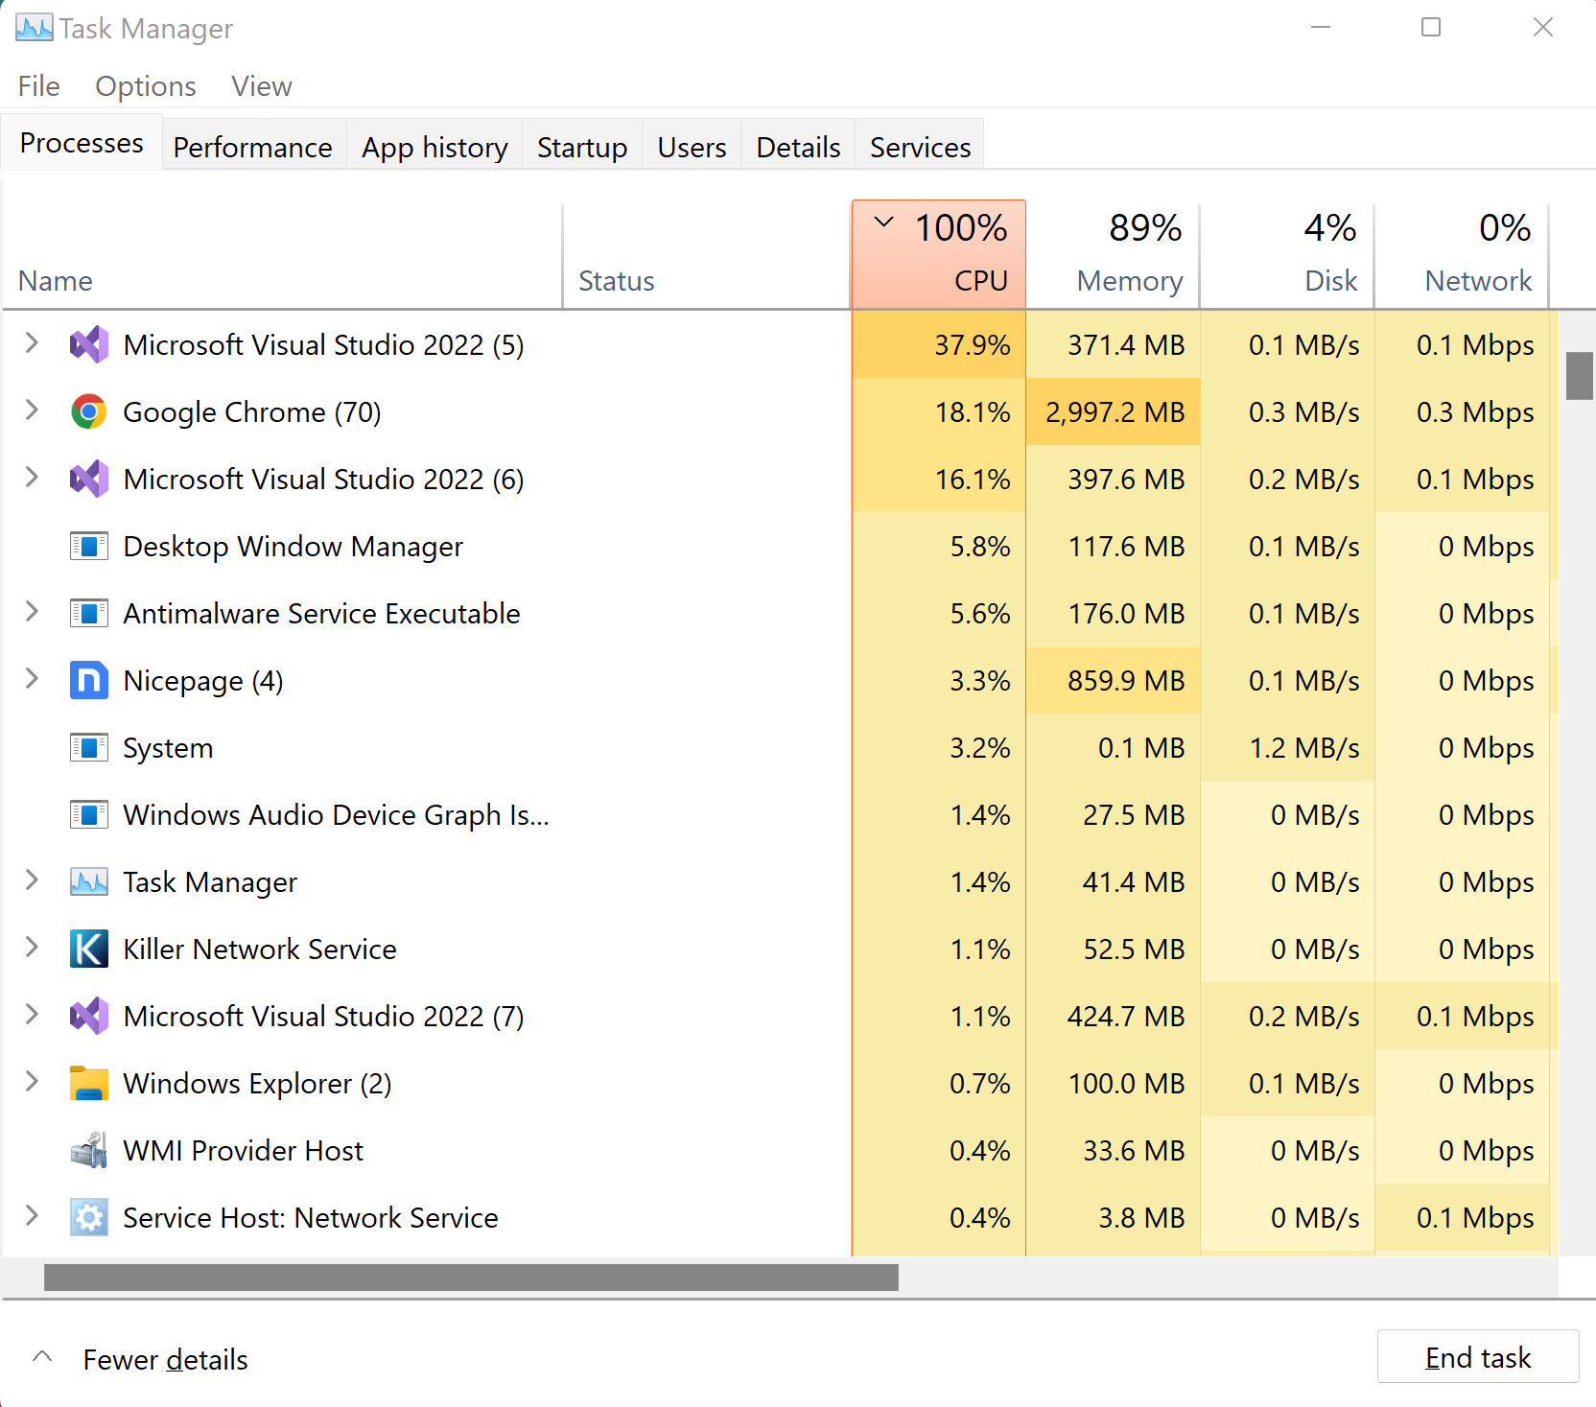This screenshot has height=1407, width=1596.
Task: Sort by the Status column header
Action: pos(707,254)
